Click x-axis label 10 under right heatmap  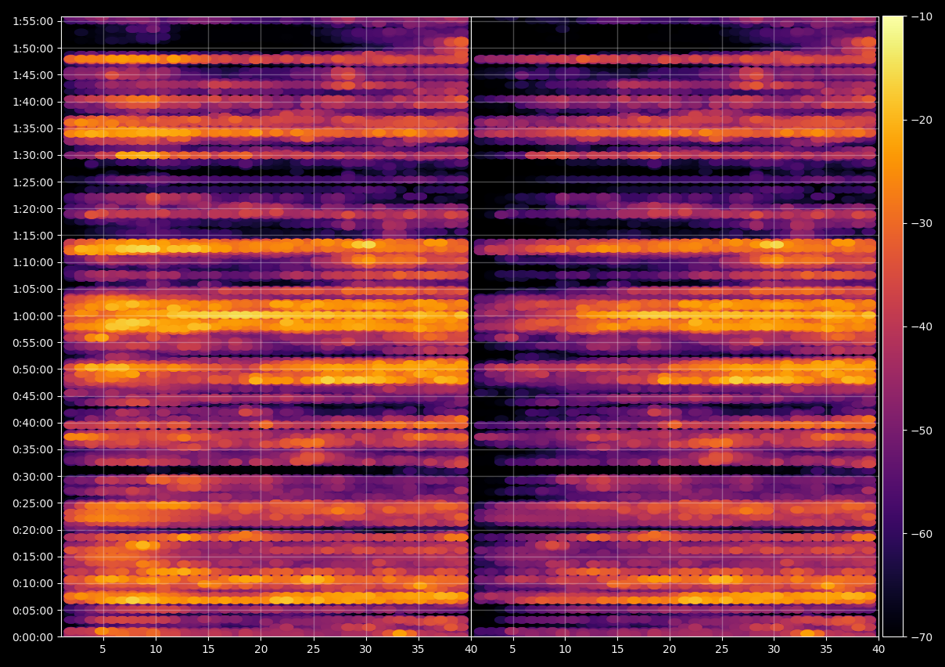[x=565, y=650]
